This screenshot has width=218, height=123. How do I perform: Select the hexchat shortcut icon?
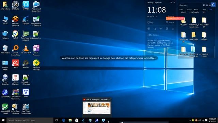[x=15, y=21]
